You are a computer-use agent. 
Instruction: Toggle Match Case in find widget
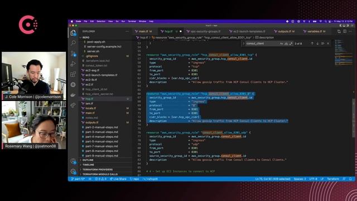pos(281,44)
